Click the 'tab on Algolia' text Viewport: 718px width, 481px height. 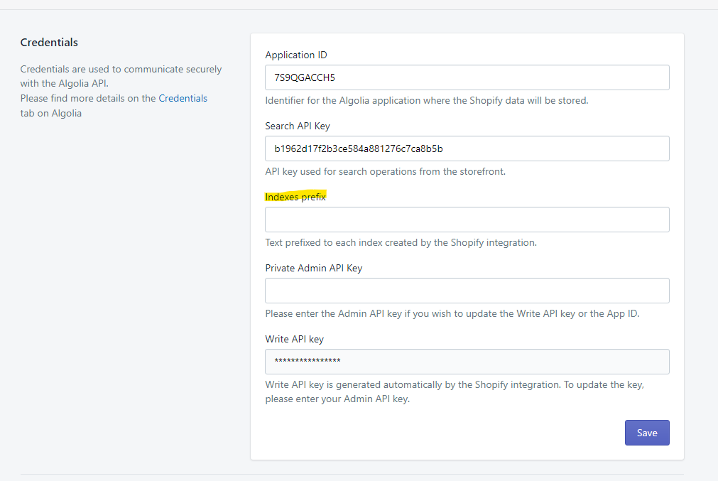[x=50, y=113]
